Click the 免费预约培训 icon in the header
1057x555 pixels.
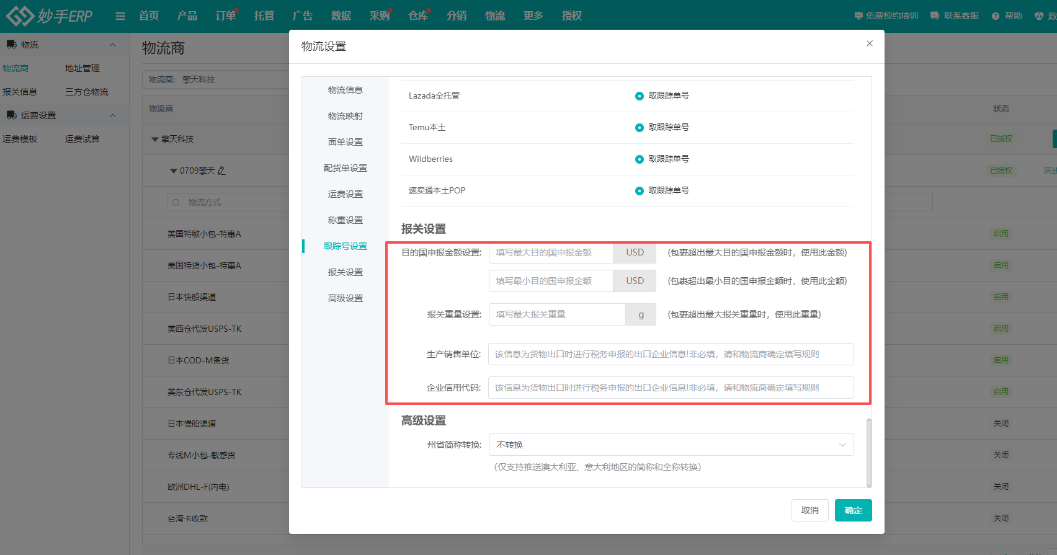click(x=858, y=16)
